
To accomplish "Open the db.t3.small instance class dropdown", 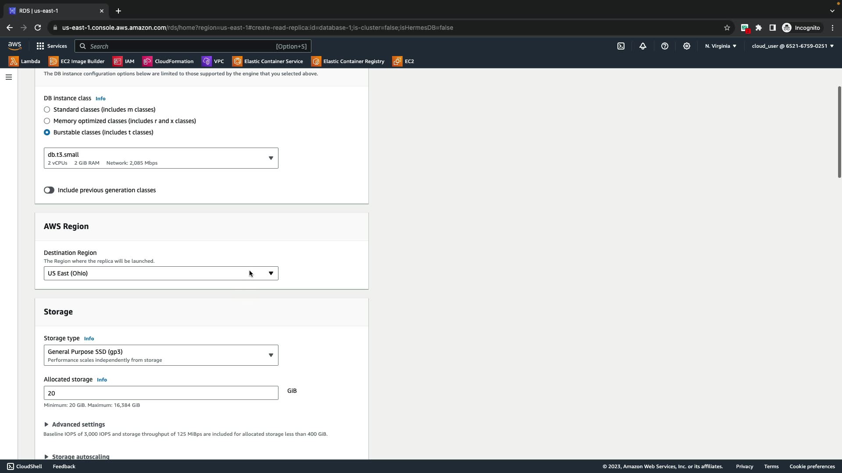I will [x=161, y=158].
